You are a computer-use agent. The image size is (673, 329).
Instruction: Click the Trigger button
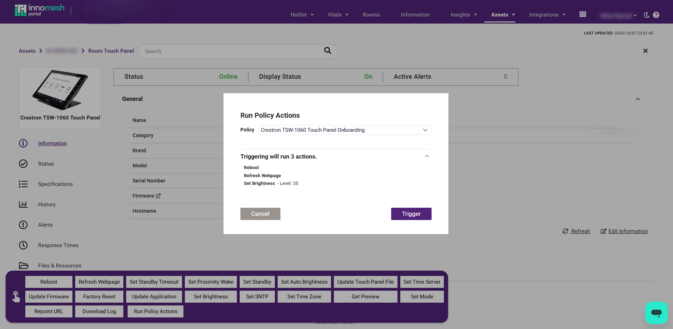411,214
